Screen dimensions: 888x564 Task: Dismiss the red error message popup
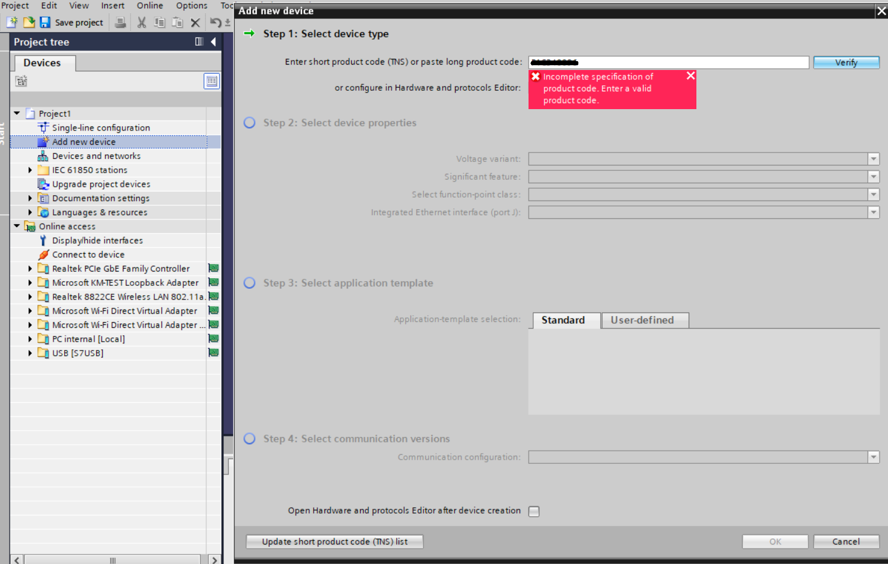click(690, 76)
